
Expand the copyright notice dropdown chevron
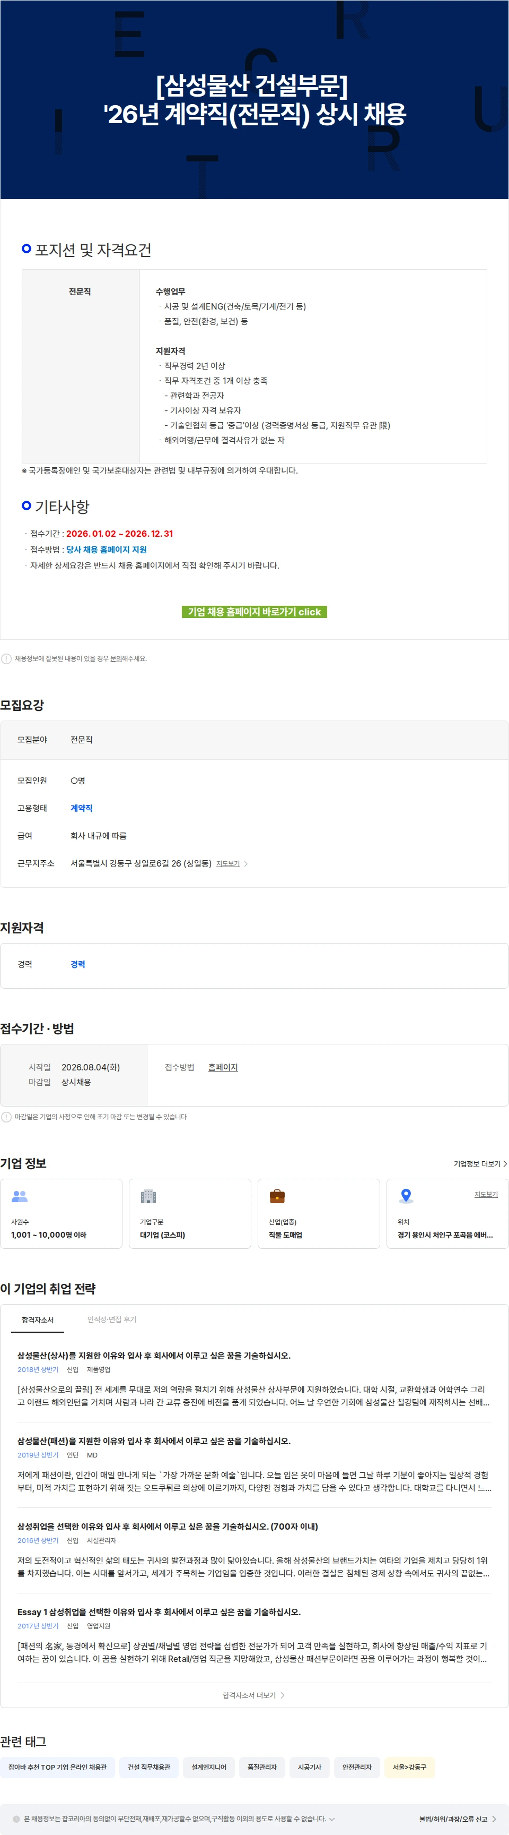click(x=332, y=1819)
